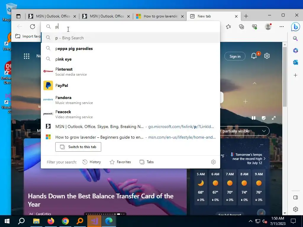Open the MSN Outlook Office history suggestion
The height and width of the screenshot is (227, 303).
130,127
